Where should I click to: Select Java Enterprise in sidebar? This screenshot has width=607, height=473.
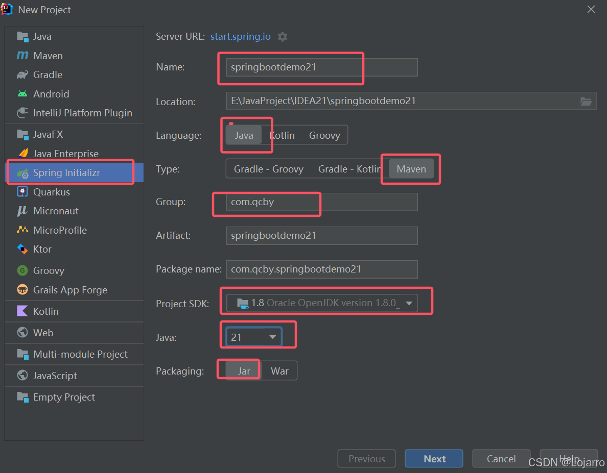tap(74, 154)
